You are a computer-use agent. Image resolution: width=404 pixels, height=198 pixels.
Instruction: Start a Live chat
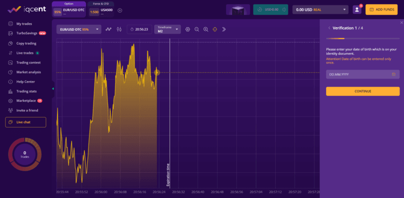26,122
